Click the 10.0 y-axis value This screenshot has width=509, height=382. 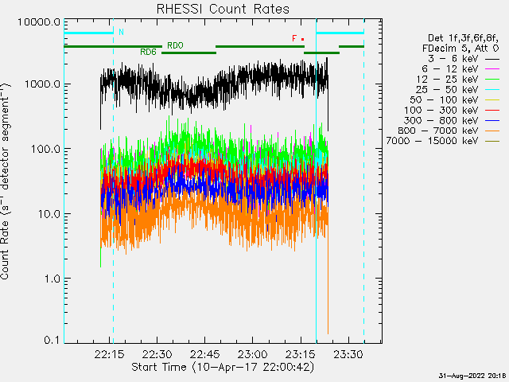point(49,214)
